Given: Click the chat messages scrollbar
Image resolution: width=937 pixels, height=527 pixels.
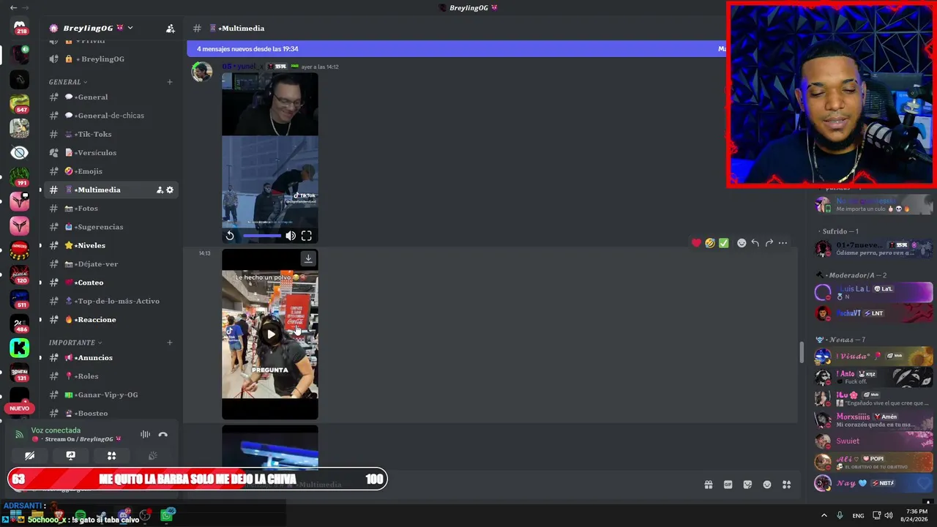Looking at the screenshot, I should tap(802, 352).
